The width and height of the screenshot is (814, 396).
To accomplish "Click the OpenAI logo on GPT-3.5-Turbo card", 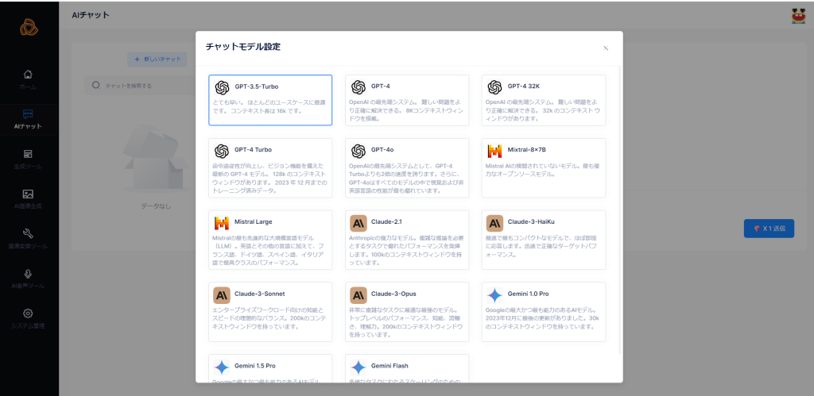I will tap(223, 87).
